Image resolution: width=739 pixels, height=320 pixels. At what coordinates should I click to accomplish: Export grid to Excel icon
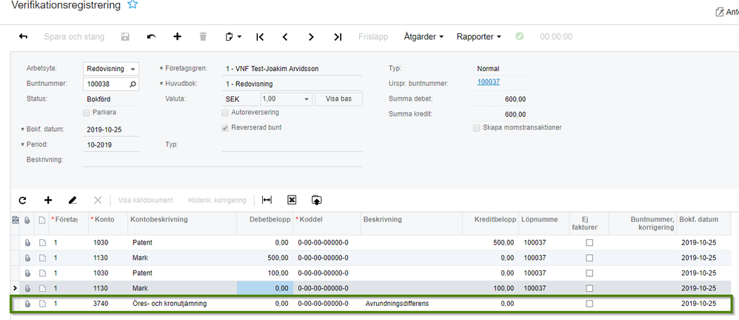[x=292, y=200]
